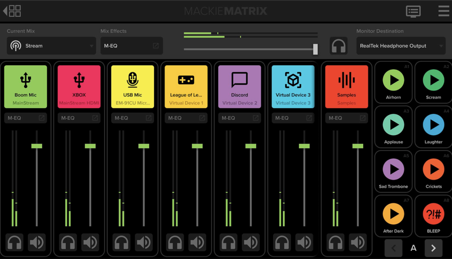Expand the Mix Effects M-EQ selector

[x=131, y=45]
